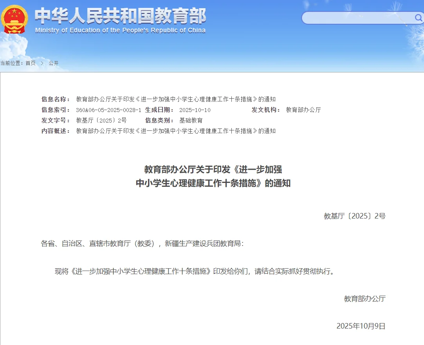Open the 公开 breadcrumb link

pos(54,63)
